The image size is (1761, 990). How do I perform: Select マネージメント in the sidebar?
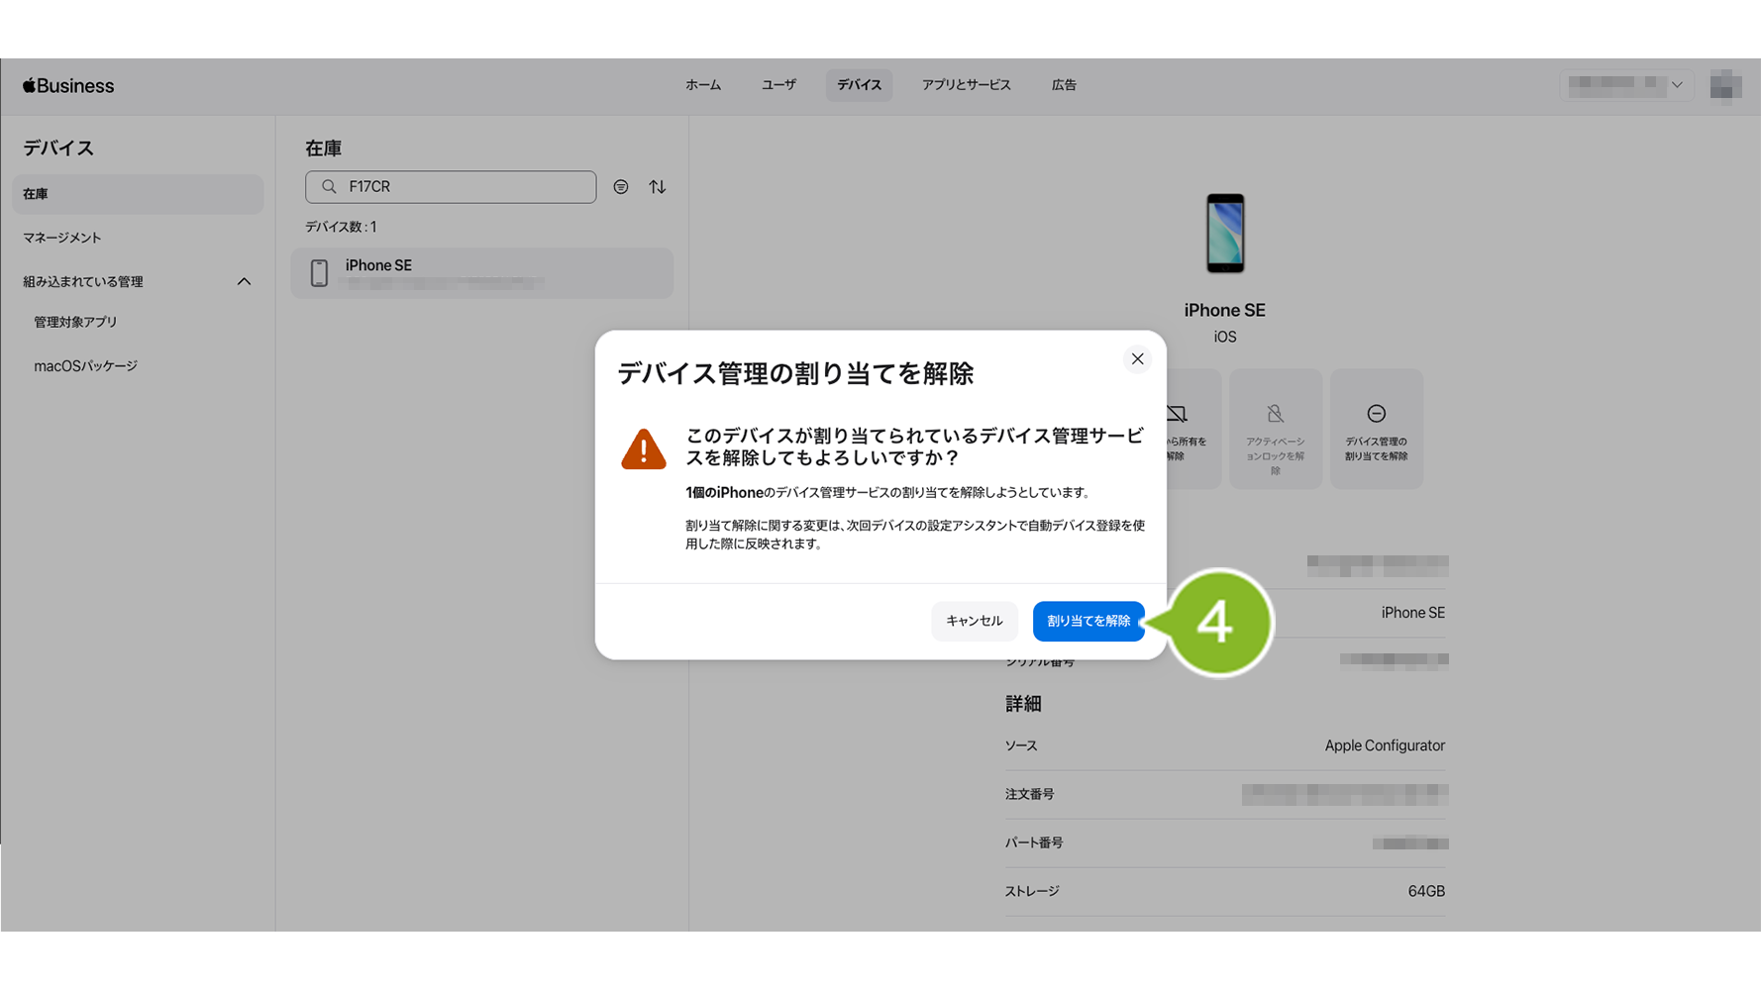(62, 238)
